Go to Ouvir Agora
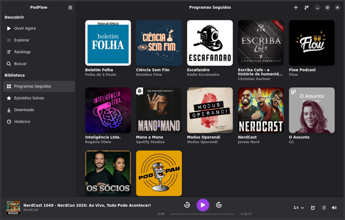Screen dimensions: 345x220 tap(39, 28)
